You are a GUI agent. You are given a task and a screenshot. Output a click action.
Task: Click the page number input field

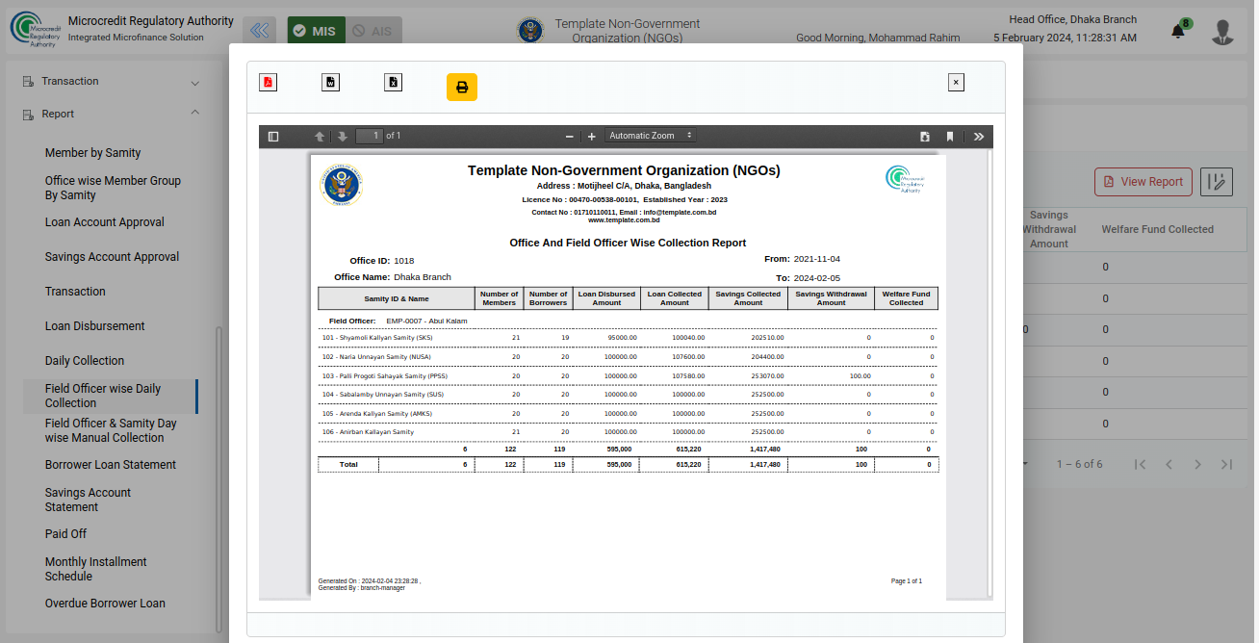(370, 136)
